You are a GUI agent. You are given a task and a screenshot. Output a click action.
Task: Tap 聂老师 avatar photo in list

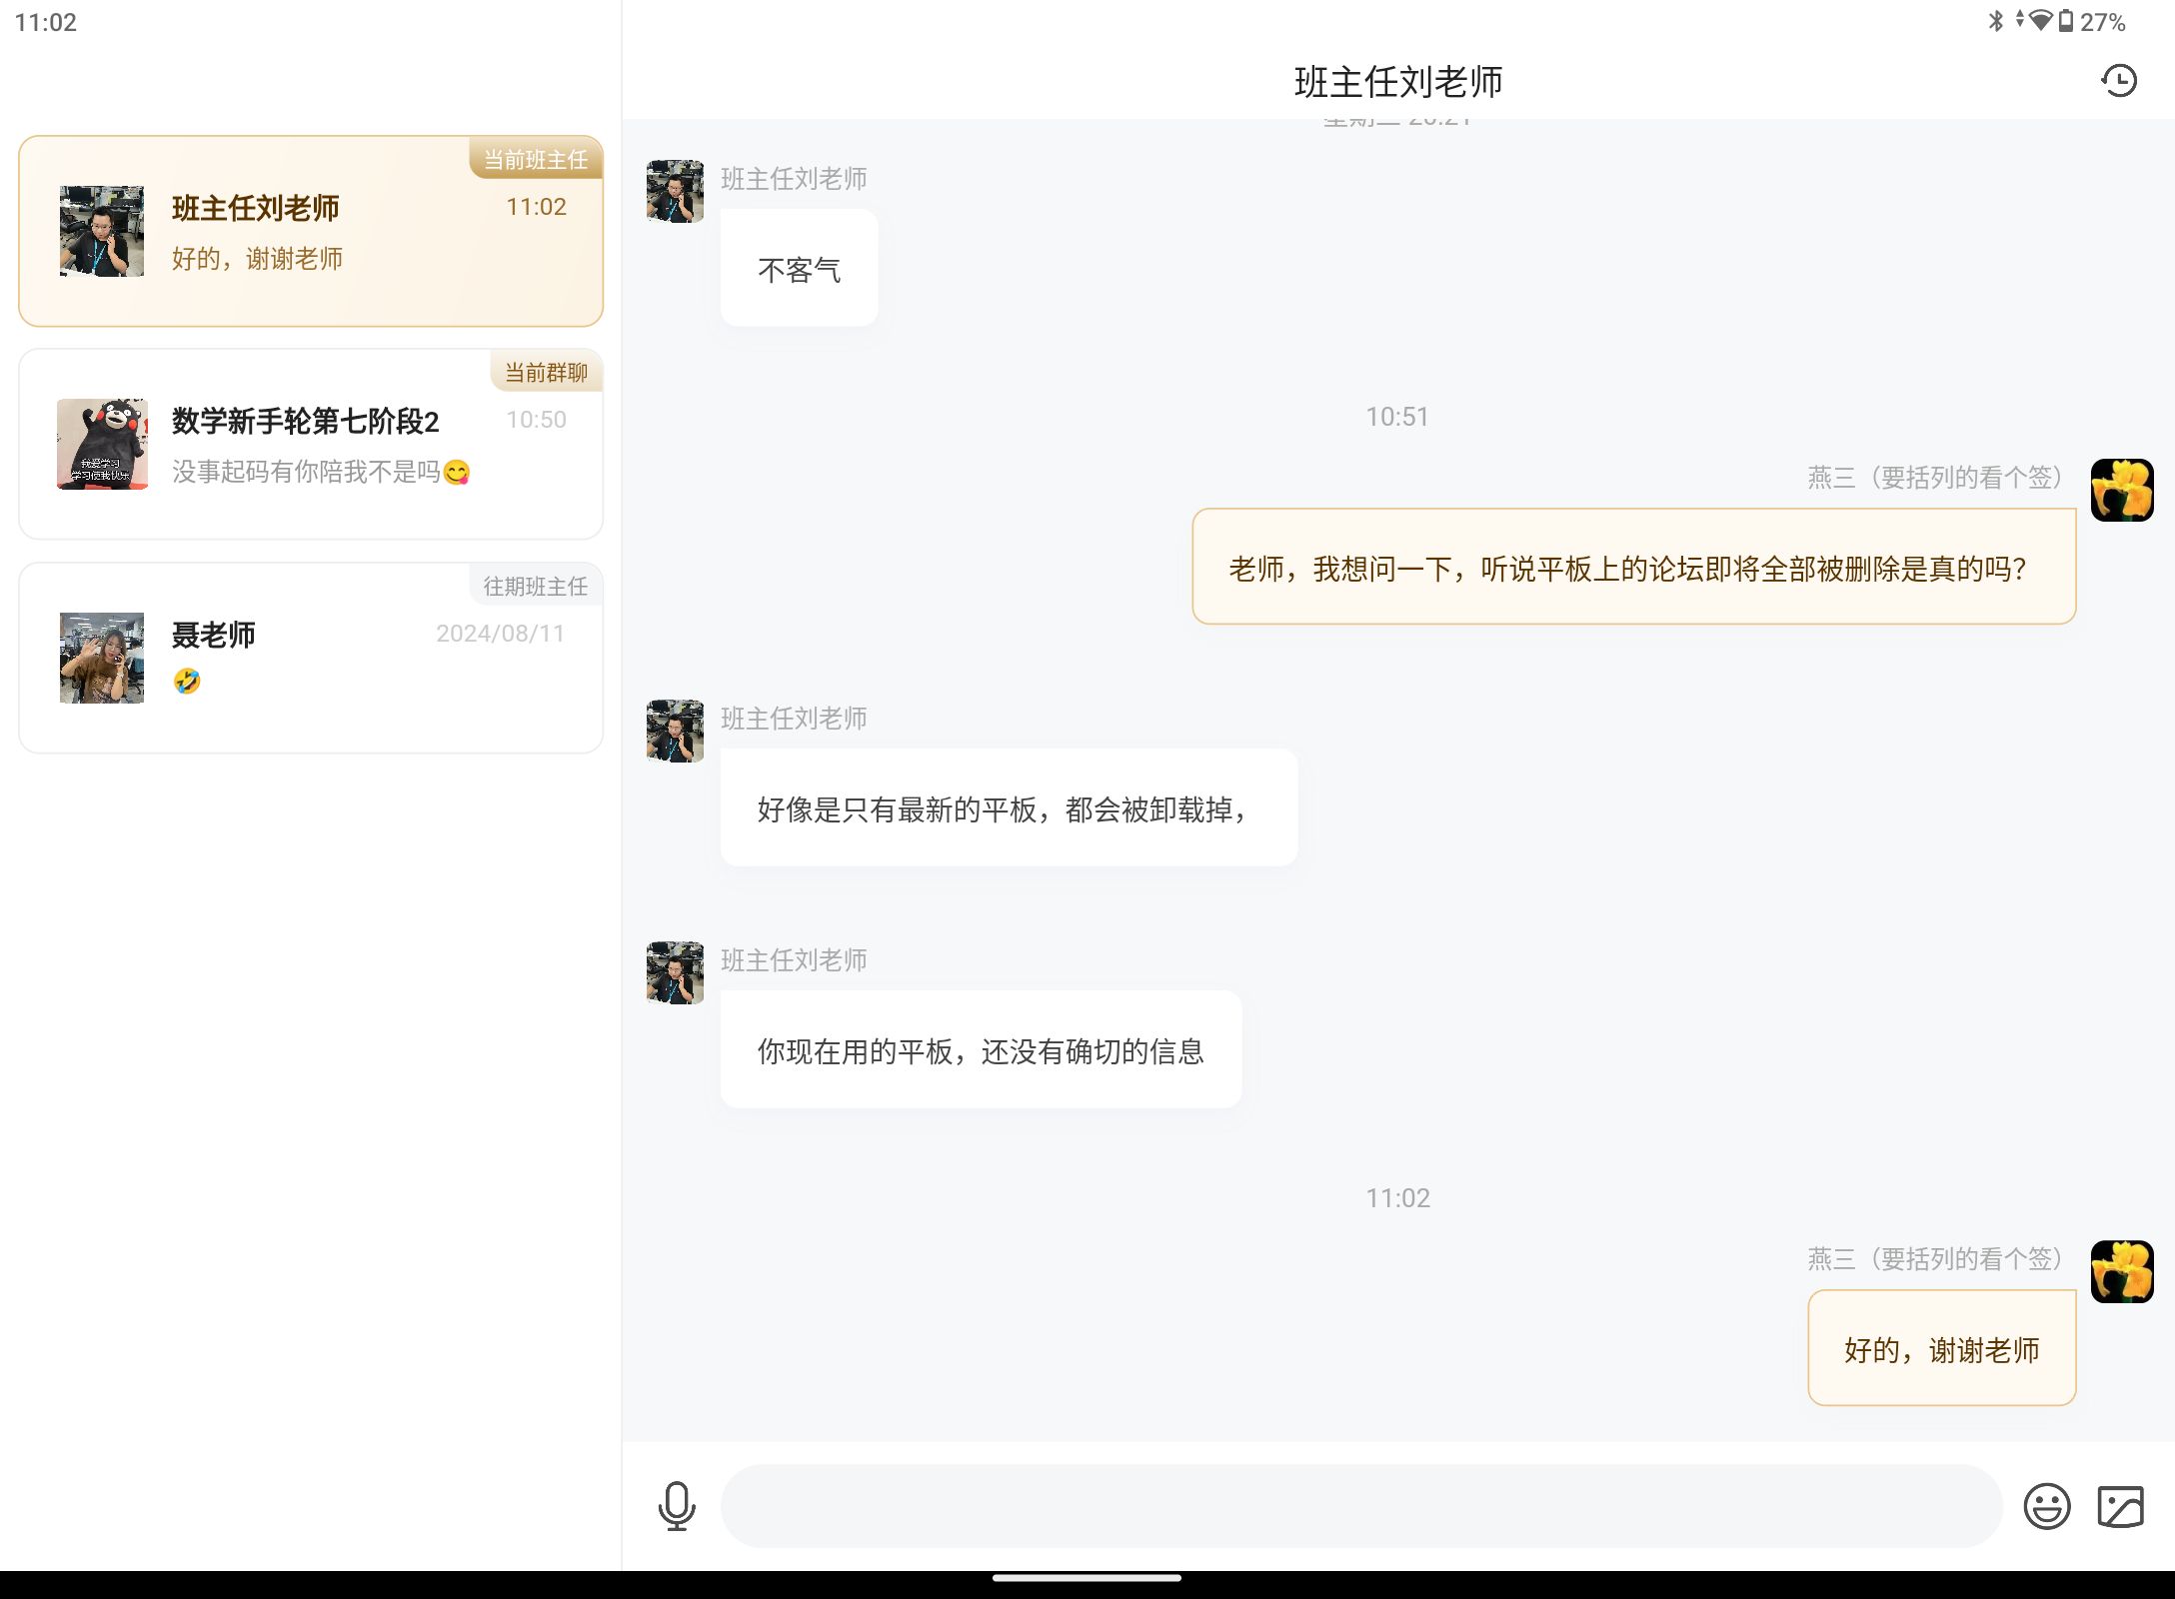tap(102, 658)
